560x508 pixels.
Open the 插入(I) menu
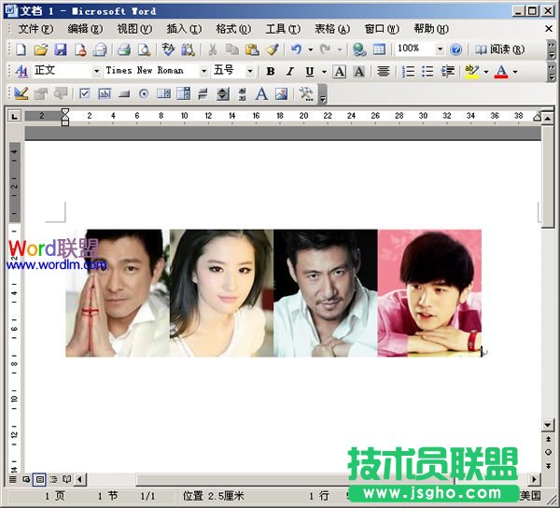pos(183,29)
